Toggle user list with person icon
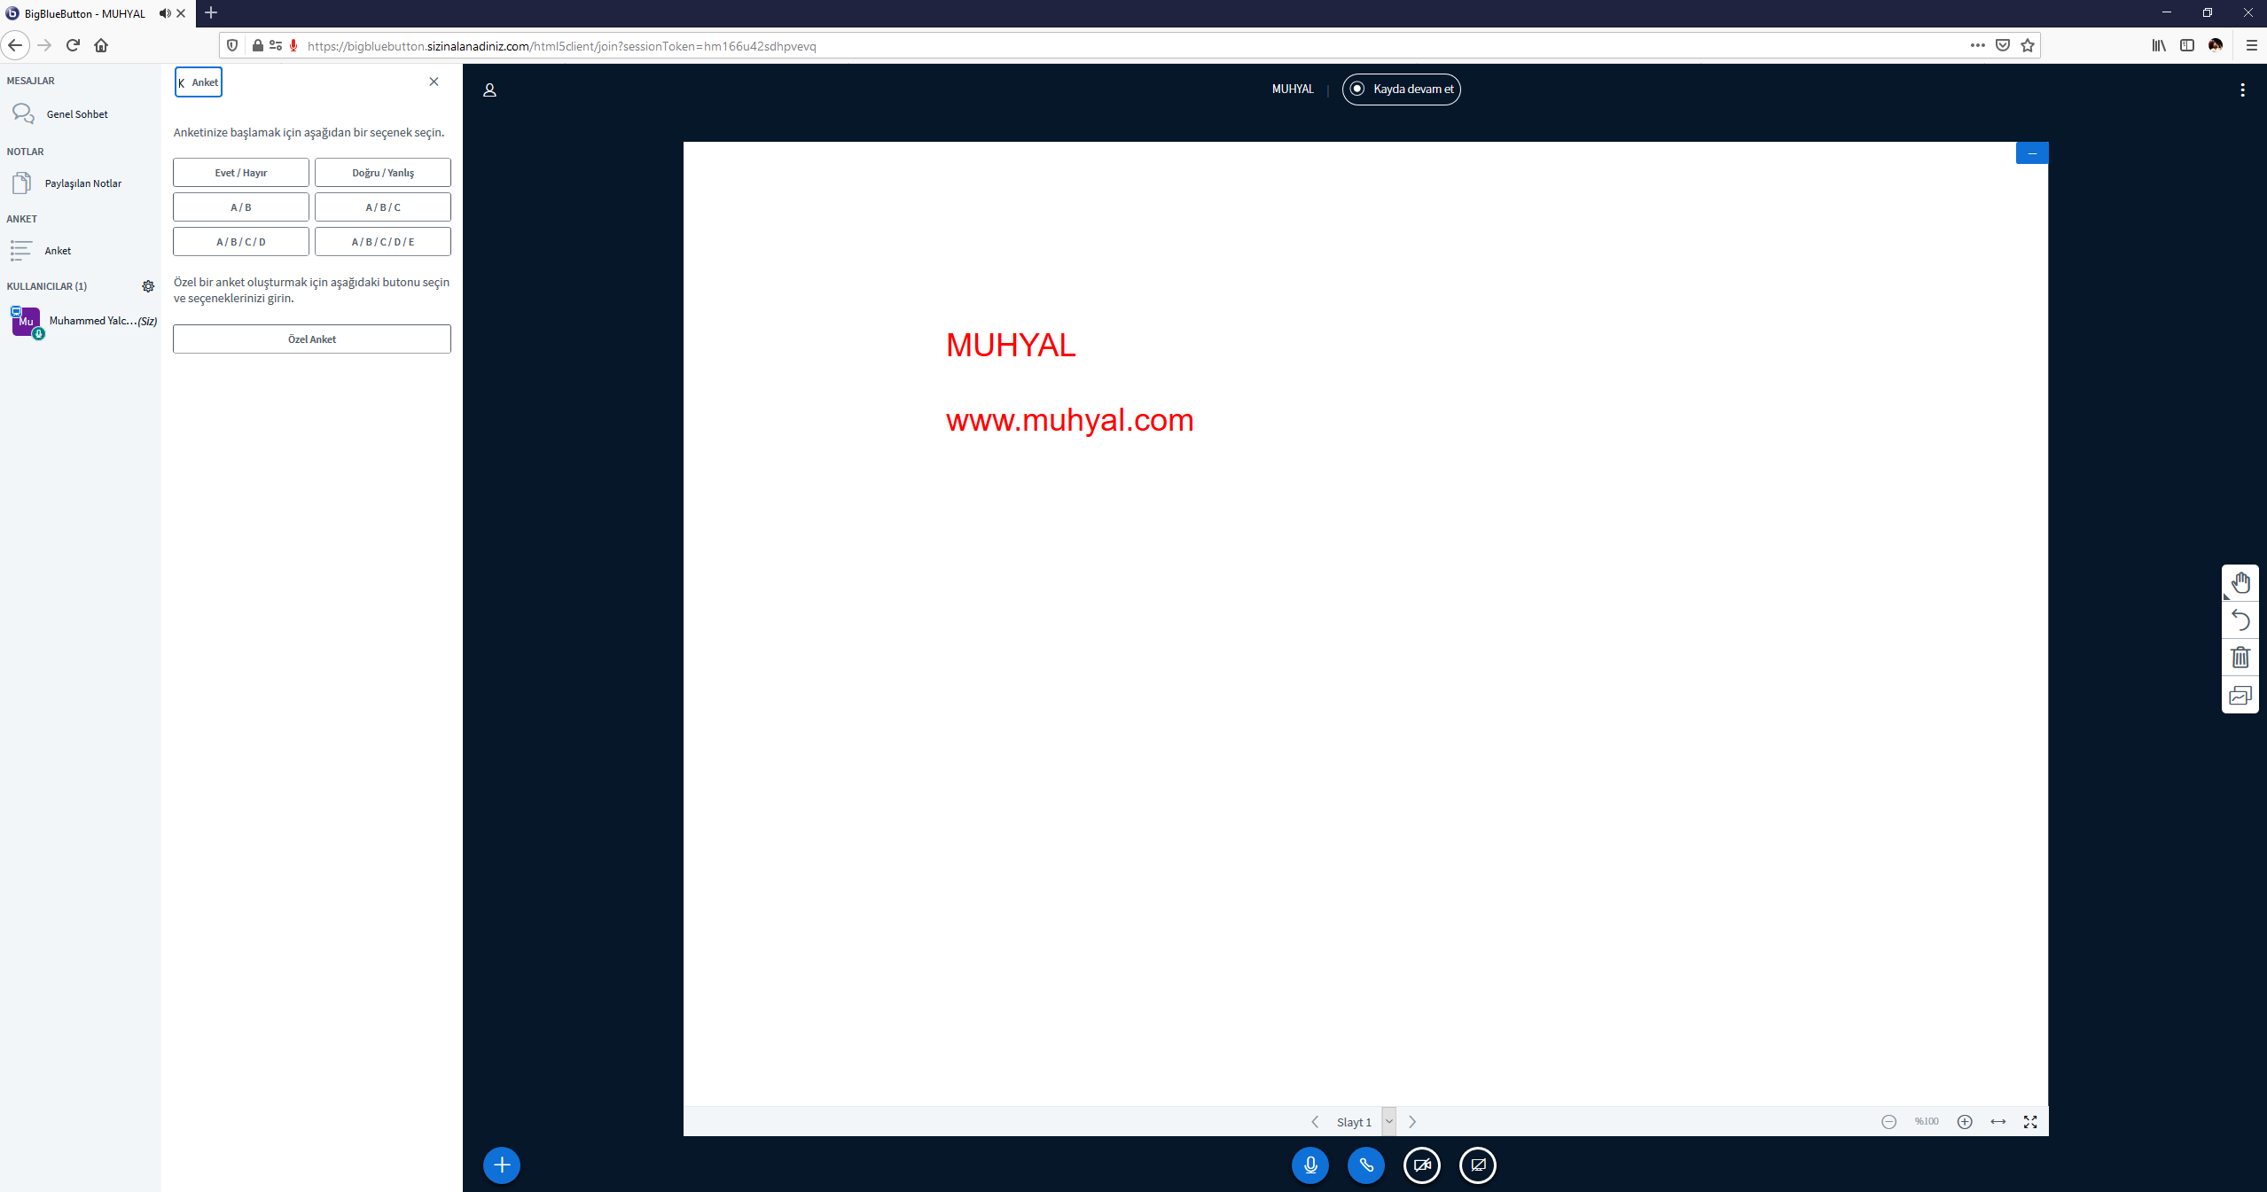The image size is (2267, 1192). [x=489, y=90]
